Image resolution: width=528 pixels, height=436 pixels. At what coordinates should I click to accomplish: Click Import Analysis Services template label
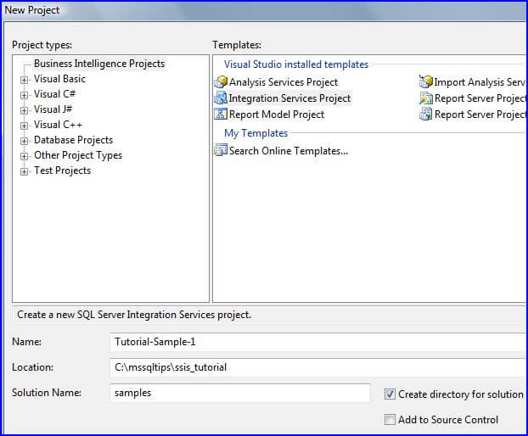[x=480, y=82]
